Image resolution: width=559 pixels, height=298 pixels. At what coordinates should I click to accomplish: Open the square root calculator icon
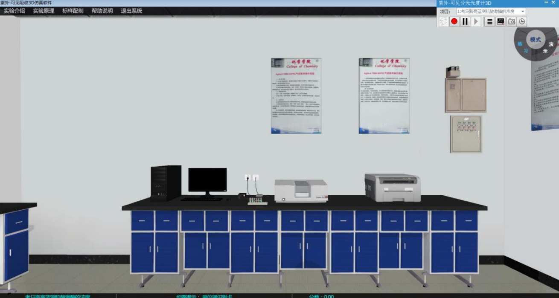(x=501, y=21)
